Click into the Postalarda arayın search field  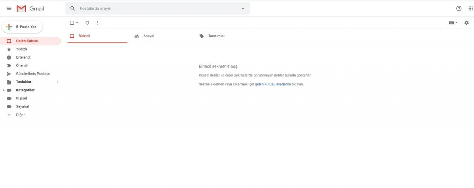pos(158,8)
